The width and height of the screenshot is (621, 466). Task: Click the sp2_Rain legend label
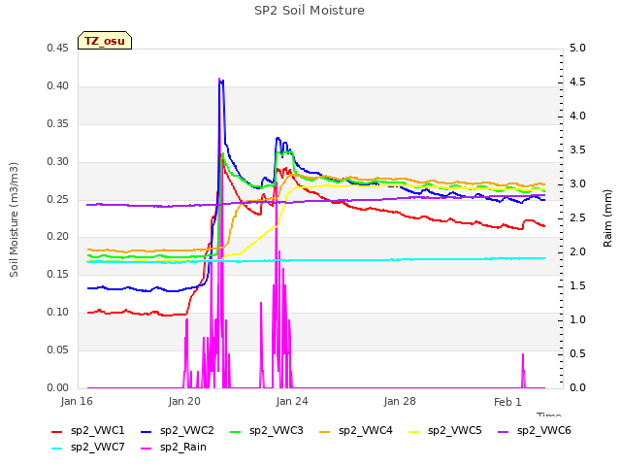coord(183,447)
